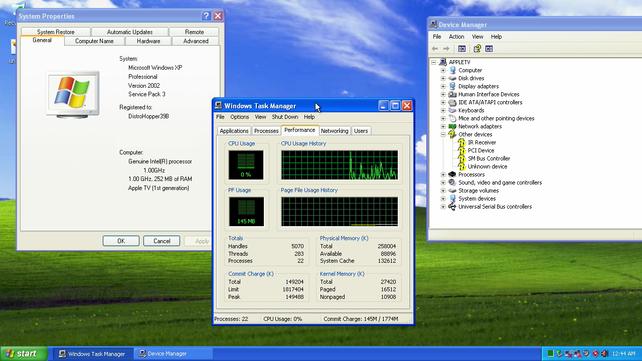Click the disconnected wireless network tray icon
The height and width of the screenshot is (361, 642).
569,353
